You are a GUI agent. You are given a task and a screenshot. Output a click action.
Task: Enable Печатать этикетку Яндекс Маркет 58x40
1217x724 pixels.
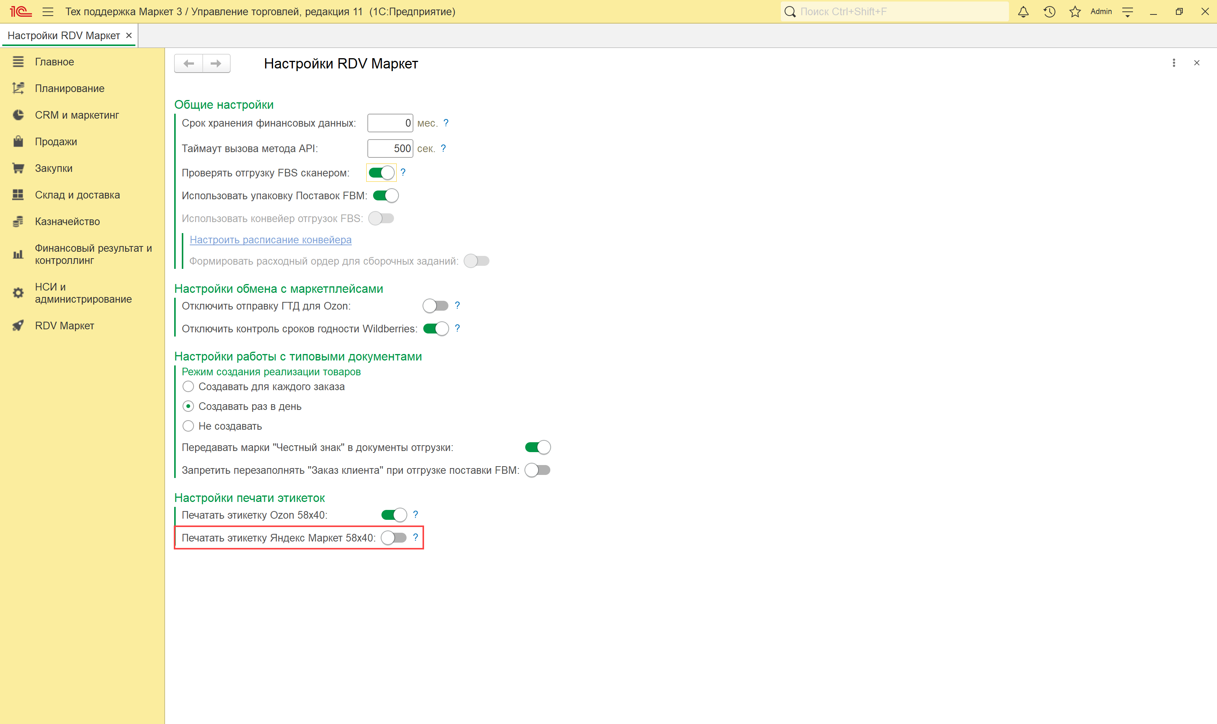pyautogui.click(x=393, y=538)
